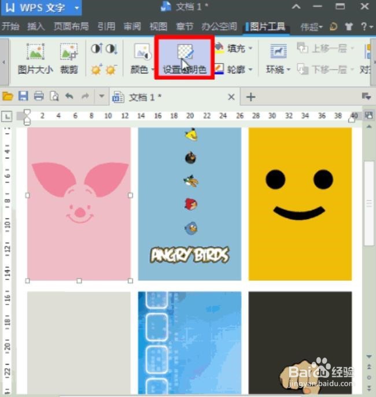Click the scroll down arrow

pos(369,356)
